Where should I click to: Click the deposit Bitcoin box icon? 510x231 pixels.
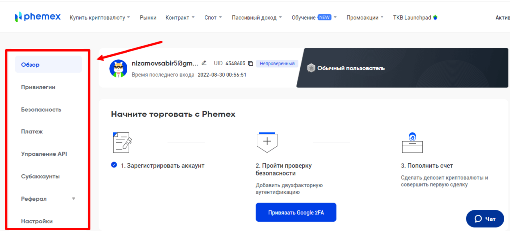[x=412, y=143]
